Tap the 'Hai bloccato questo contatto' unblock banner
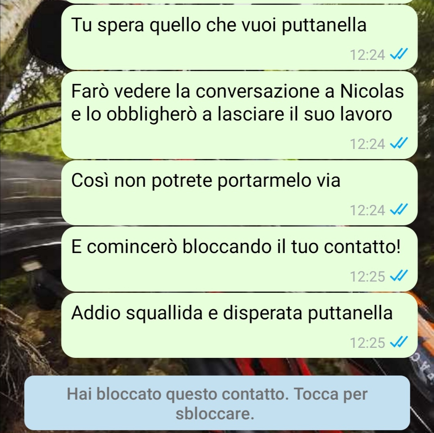Screen dimensions: 434x433 [217, 403]
